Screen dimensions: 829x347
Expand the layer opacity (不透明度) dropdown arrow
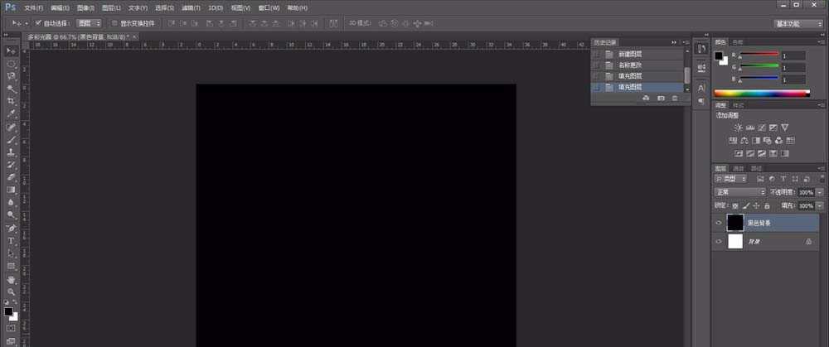pyautogui.click(x=820, y=191)
